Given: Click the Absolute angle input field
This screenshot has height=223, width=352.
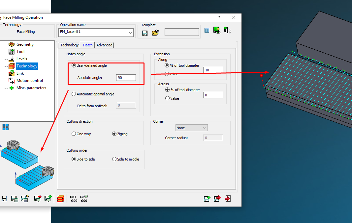Looking at the screenshot, I should click(126, 78).
